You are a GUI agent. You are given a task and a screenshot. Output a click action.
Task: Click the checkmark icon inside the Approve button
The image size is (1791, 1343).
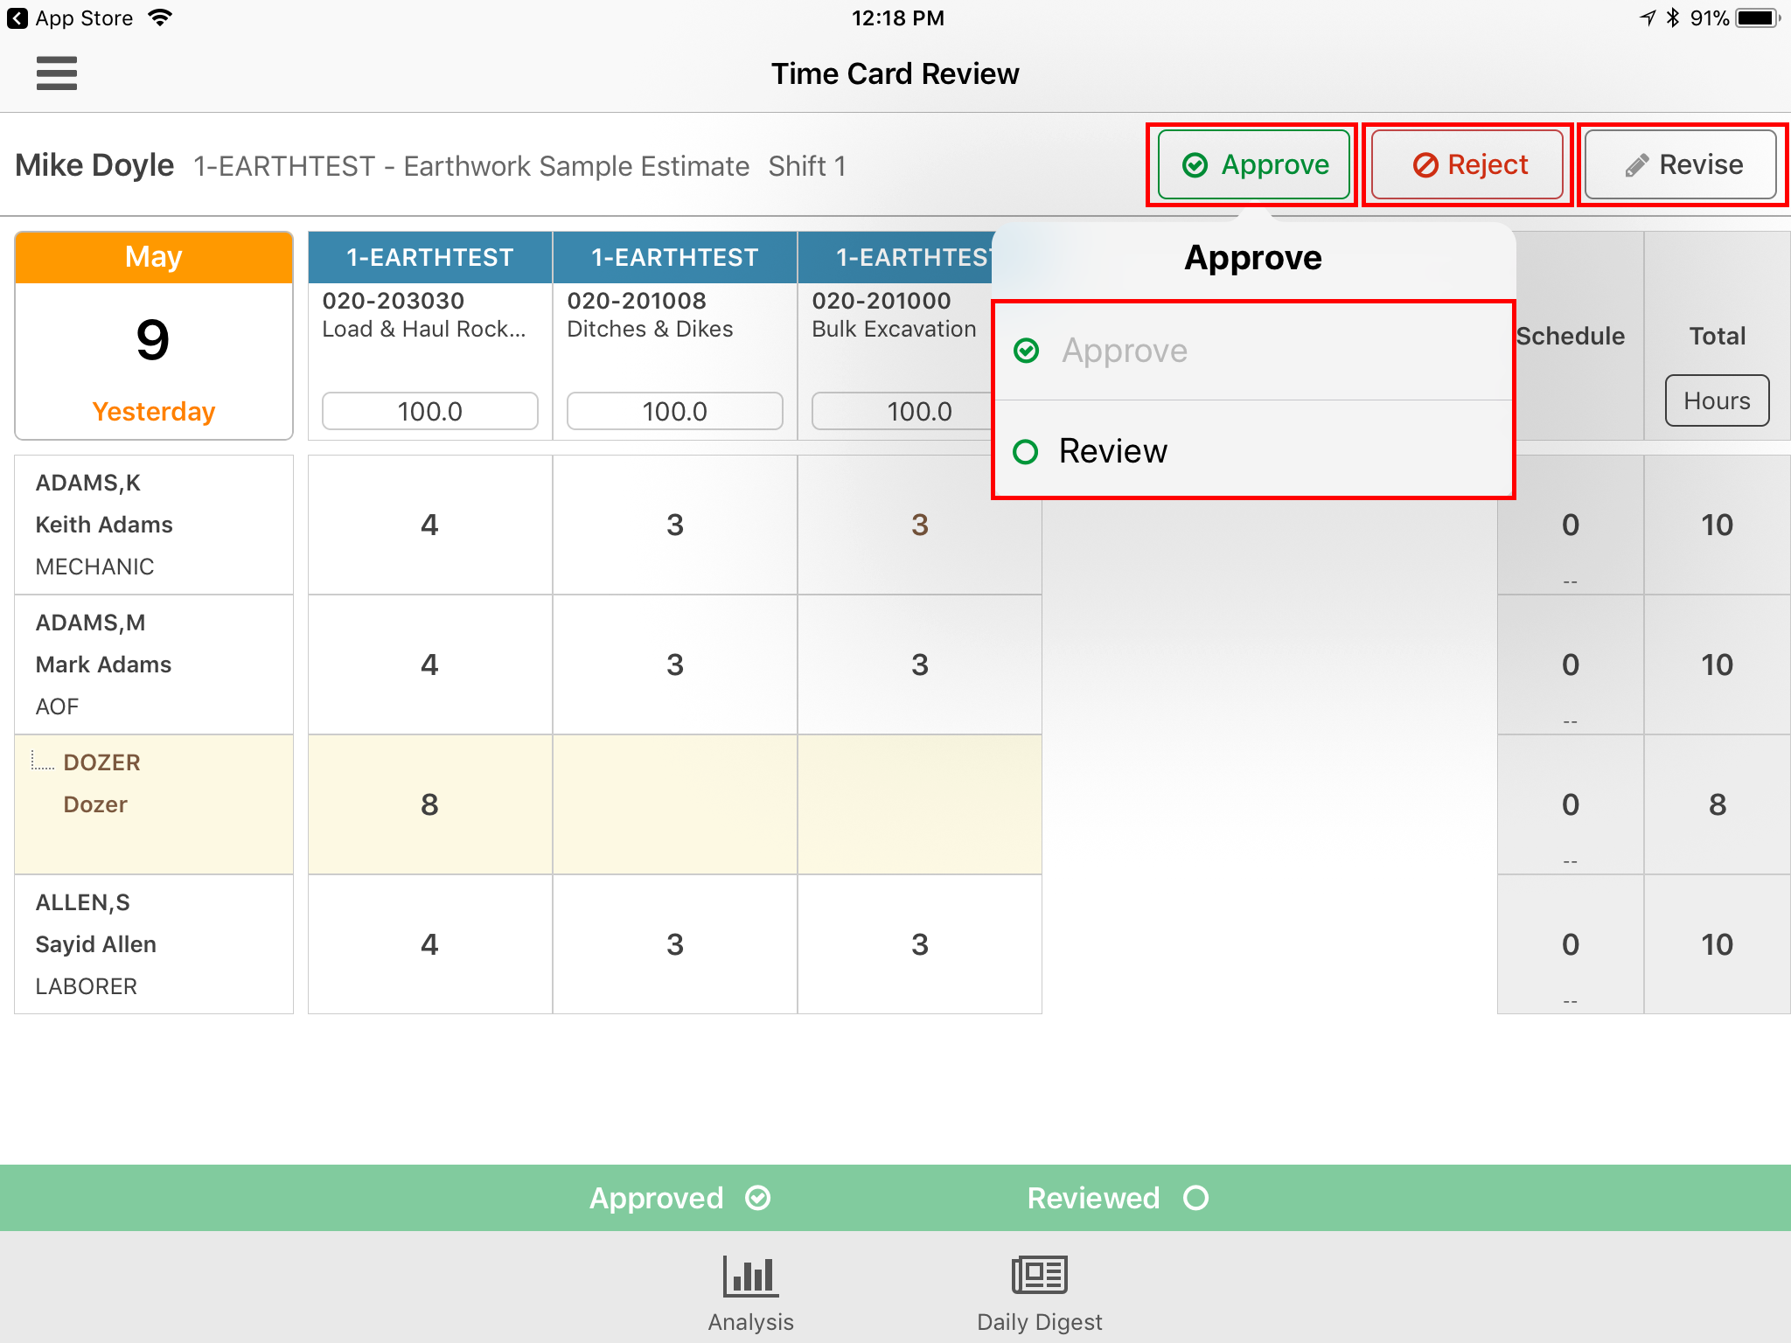coord(1198,164)
